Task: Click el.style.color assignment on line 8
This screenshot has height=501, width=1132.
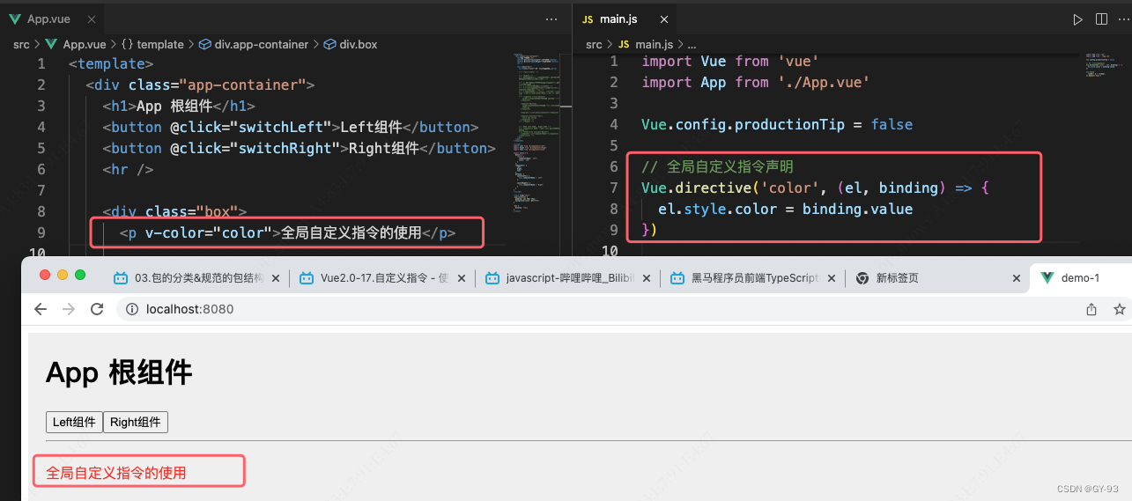Action: click(x=785, y=209)
